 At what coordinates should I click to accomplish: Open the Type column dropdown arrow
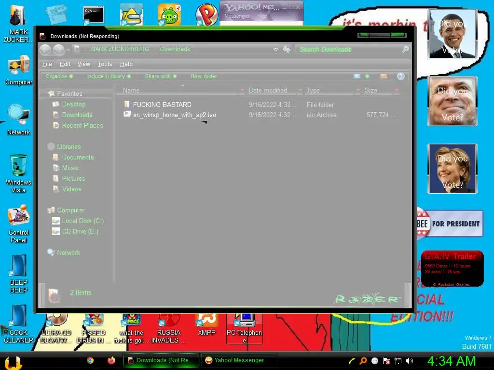point(358,90)
